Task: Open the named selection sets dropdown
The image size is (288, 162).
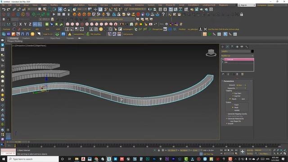Action: pyautogui.click(x=137, y=9)
